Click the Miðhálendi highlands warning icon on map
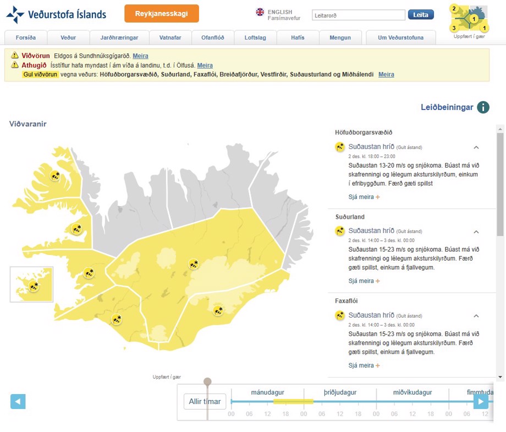 pos(193,264)
